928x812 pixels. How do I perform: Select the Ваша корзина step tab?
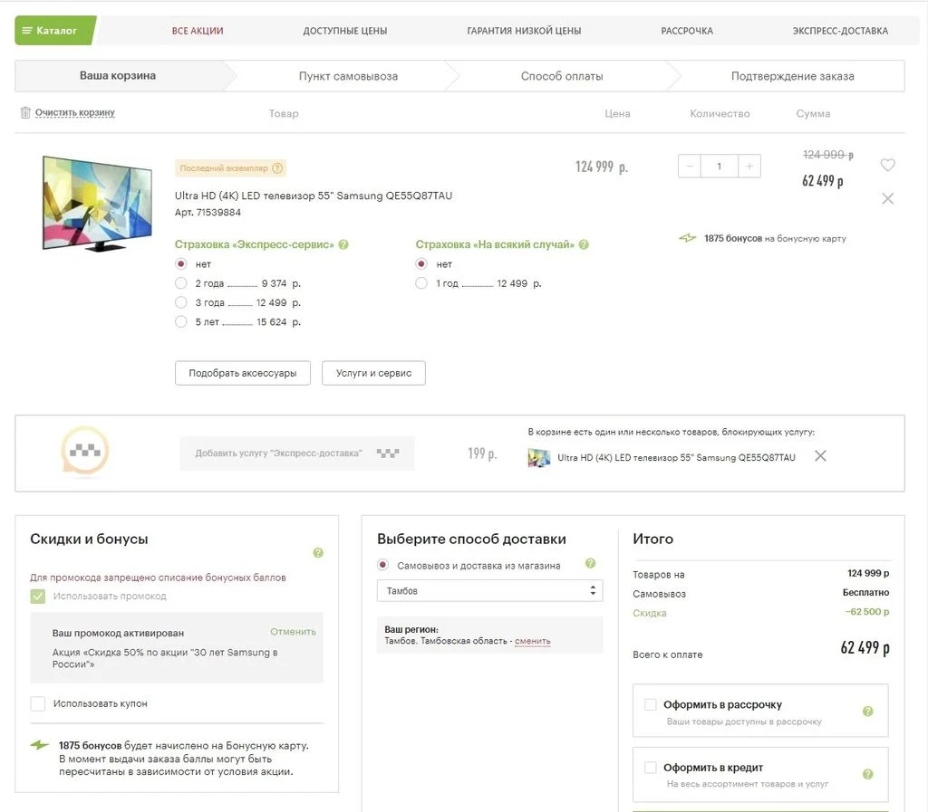(x=118, y=76)
